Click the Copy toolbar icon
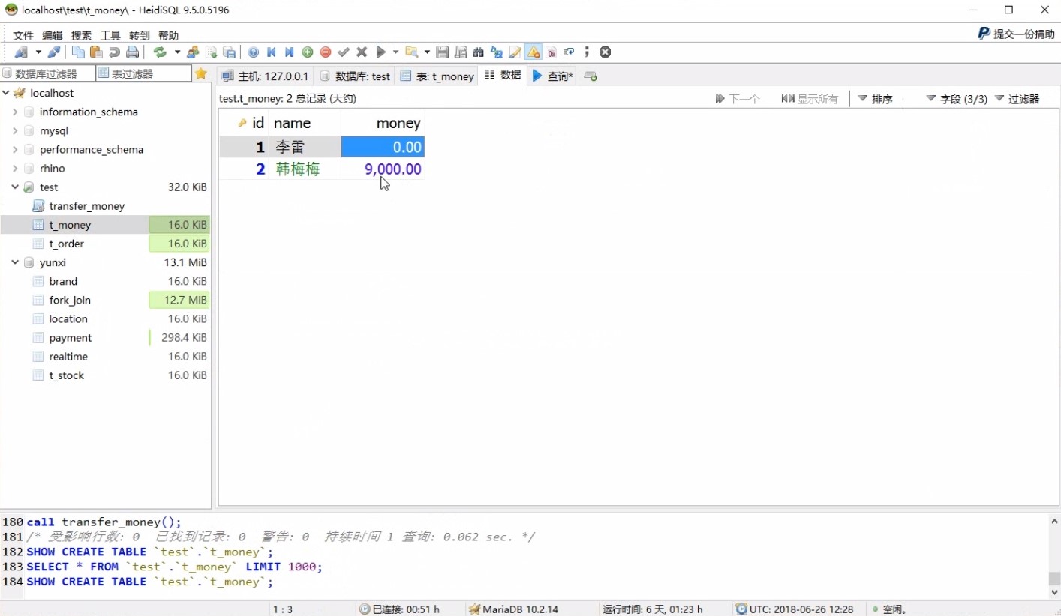 pos(78,52)
